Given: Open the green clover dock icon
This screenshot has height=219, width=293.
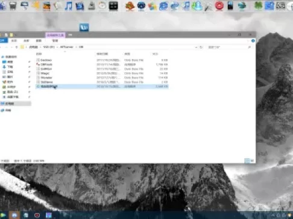Looking at the screenshot, I should click(258, 5).
